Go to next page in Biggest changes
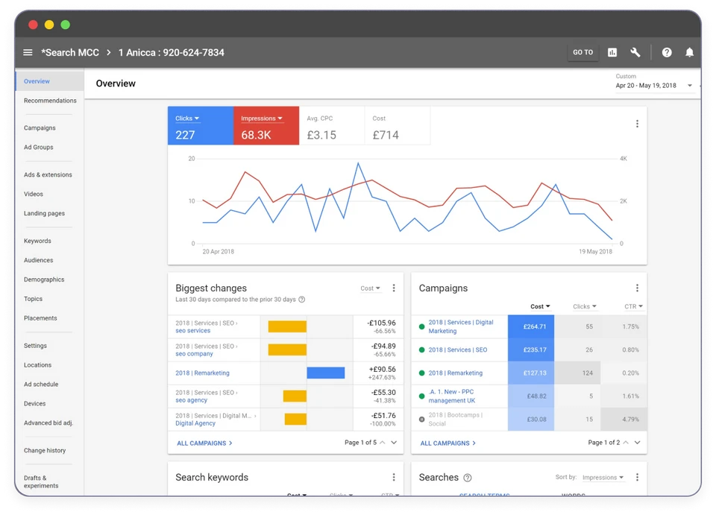This screenshot has height=515, width=716. click(x=394, y=443)
